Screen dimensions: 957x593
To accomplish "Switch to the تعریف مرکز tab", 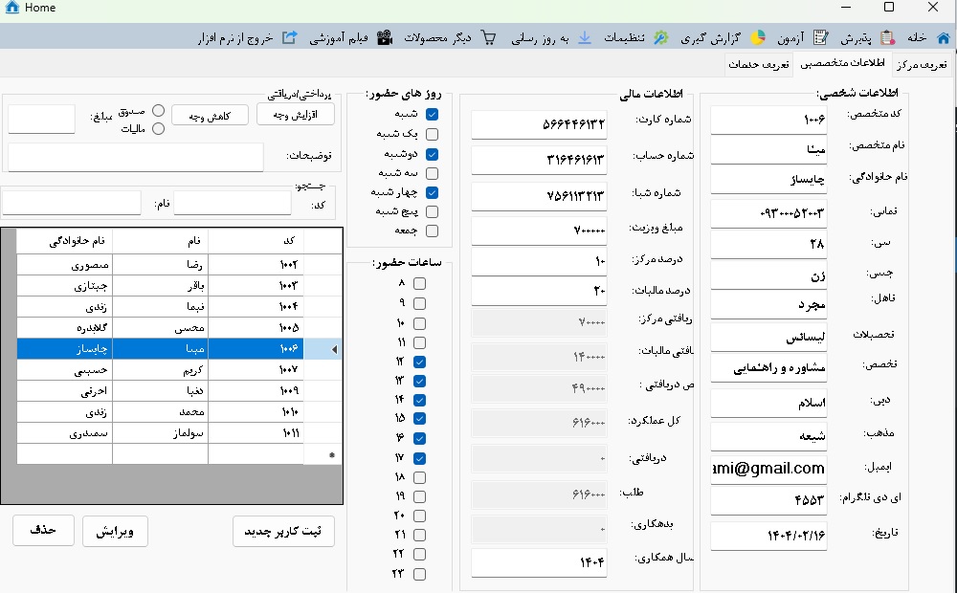I will (x=923, y=64).
